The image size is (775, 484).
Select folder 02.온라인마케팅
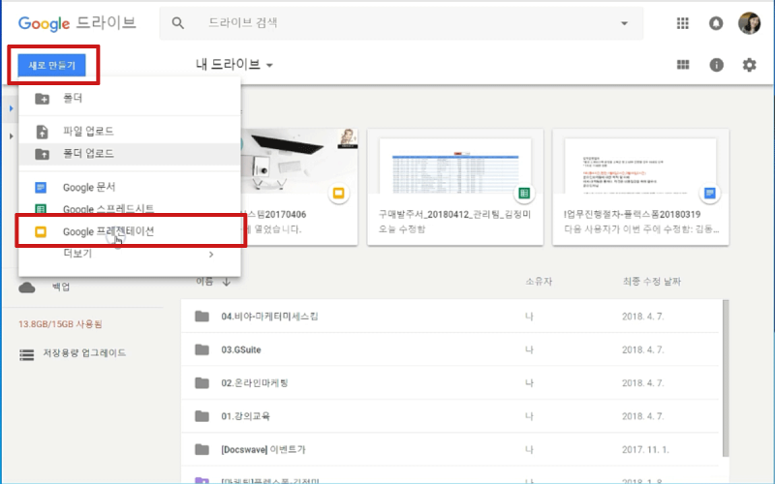[x=450, y=382]
